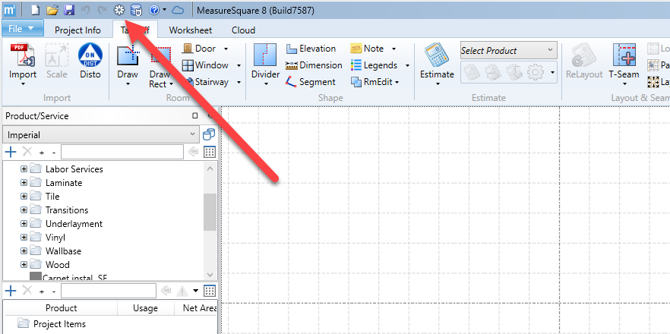
Task: Switch to the Cloud tab
Action: [x=244, y=30]
